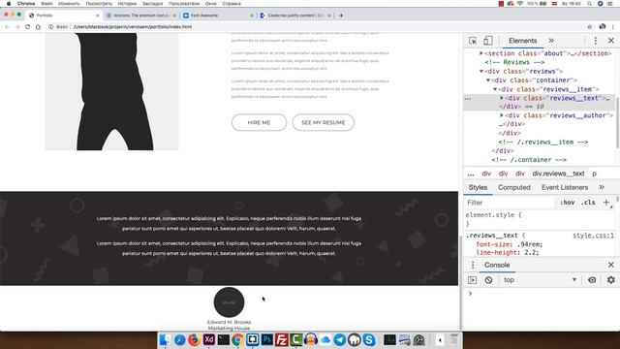620x349 pixels.
Task: Close the Console drawer
Action: click(x=611, y=265)
